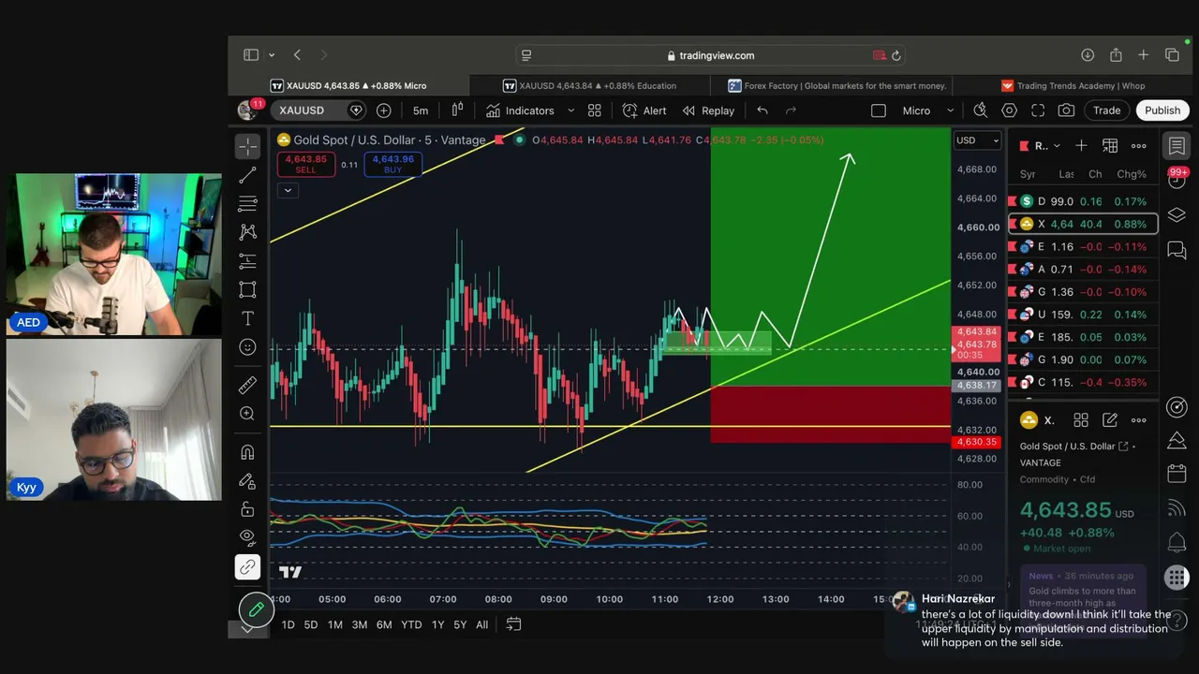Screen dimensions: 1199x674
Task: Open quick search magnifier in toolbar
Action: (980, 110)
